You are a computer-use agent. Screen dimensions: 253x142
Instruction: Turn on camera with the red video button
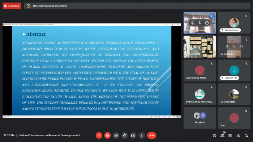pyautogui.click(x=107, y=136)
